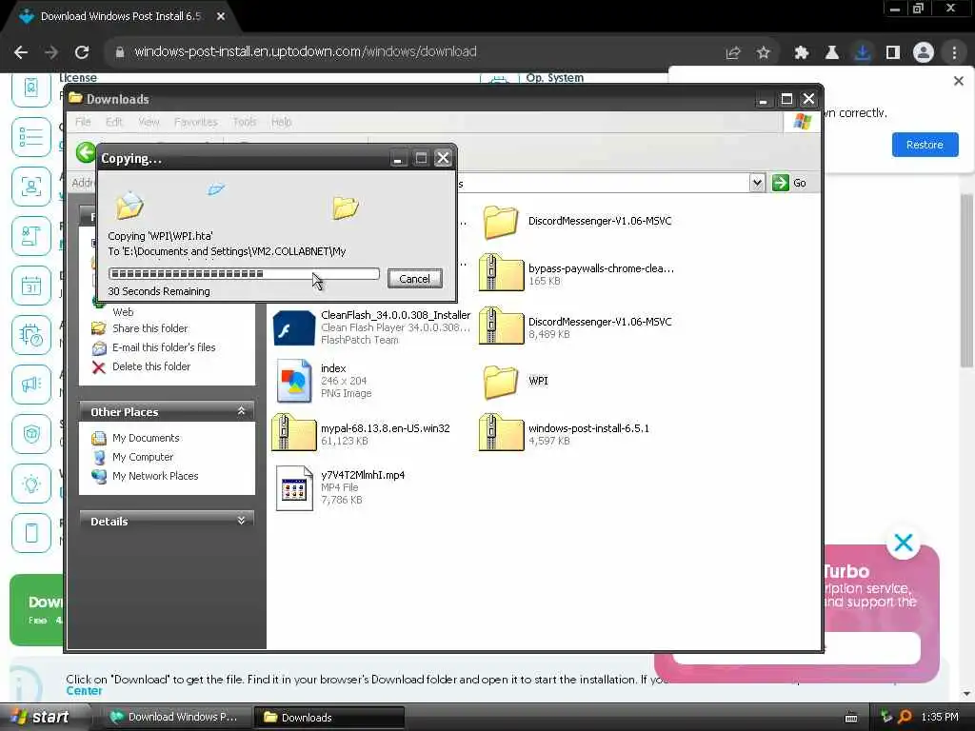Open Chrome downloads tray icon
The width and height of the screenshot is (975, 731).
pos(863,53)
